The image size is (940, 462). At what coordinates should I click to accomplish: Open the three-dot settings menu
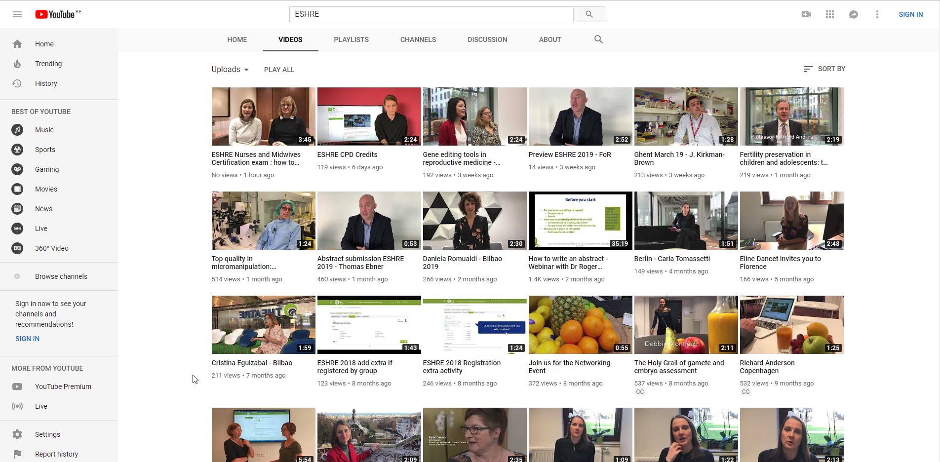point(877,14)
